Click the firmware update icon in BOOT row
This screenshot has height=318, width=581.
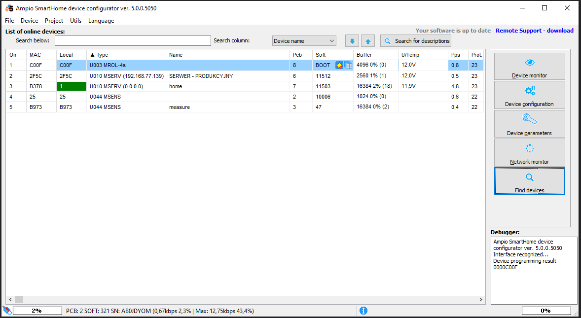click(x=339, y=65)
